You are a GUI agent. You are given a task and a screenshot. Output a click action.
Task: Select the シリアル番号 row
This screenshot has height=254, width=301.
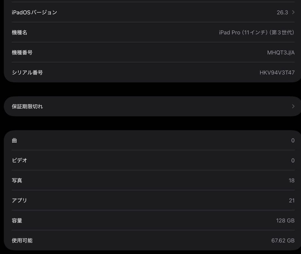click(151, 72)
